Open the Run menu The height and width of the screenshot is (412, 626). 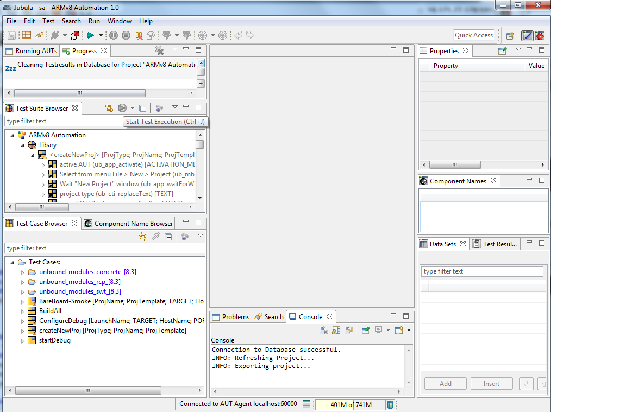[x=94, y=21]
